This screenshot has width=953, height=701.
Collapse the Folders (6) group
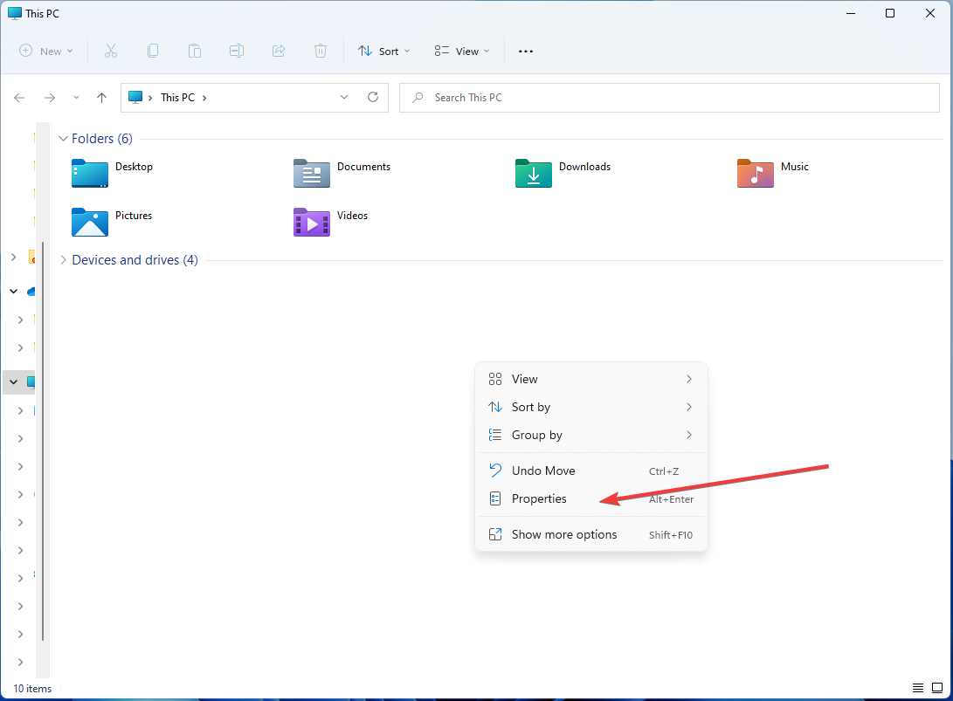pos(63,139)
